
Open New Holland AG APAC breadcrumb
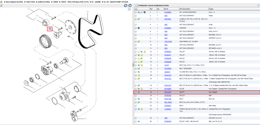click(15, 2)
